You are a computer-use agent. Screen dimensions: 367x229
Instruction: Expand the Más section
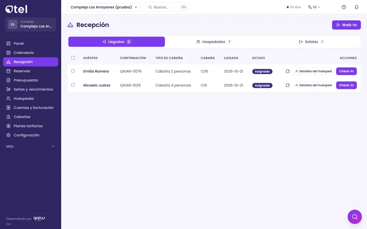tap(30, 146)
